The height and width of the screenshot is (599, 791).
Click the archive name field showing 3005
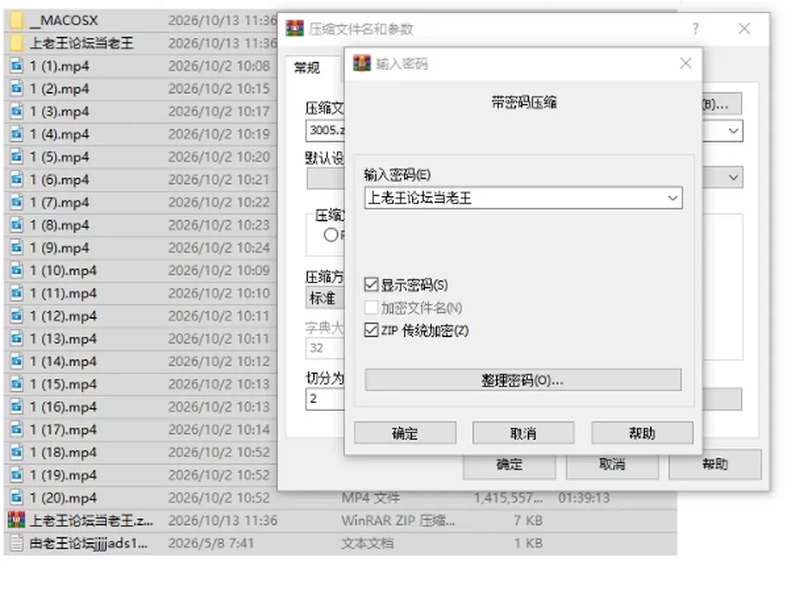click(325, 131)
